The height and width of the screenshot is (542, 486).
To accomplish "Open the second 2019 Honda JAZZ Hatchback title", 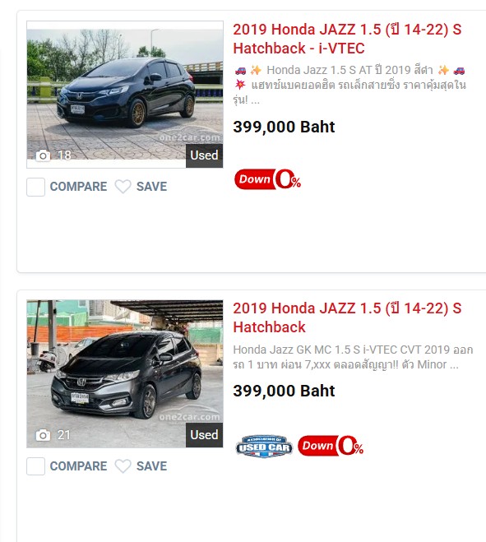I will click(347, 317).
